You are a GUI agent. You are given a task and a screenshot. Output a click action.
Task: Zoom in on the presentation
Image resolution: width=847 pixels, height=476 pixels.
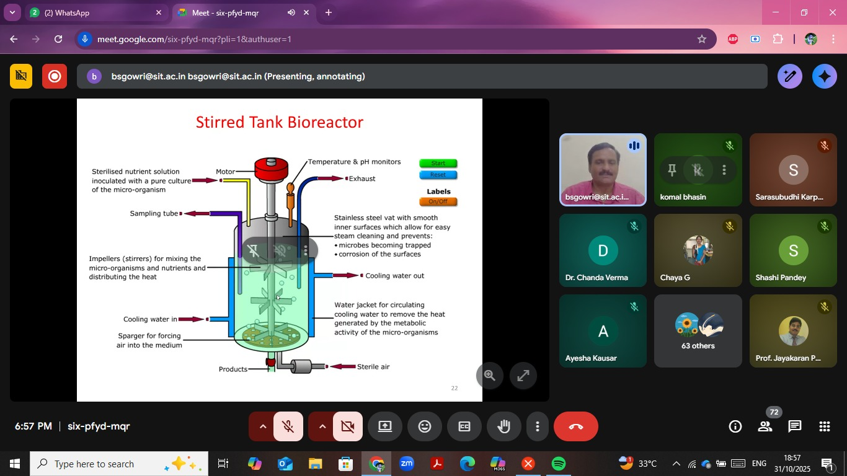coord(490,375)
